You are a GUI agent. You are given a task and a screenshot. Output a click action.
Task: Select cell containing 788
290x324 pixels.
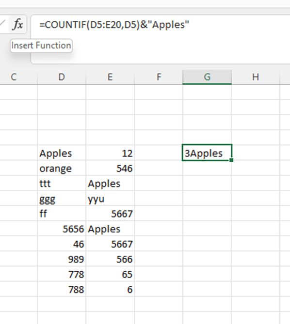click(x=62, y=289)
